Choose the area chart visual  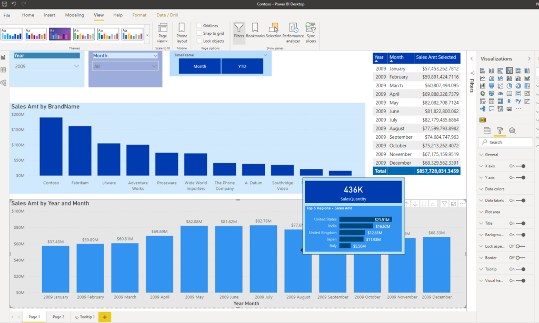492,78
